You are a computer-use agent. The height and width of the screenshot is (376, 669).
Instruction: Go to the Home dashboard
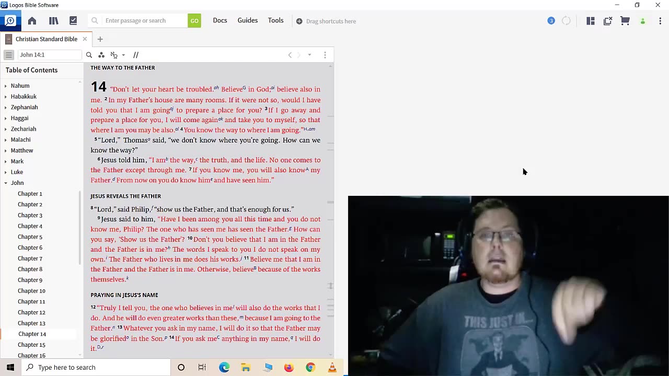[32, 21]
